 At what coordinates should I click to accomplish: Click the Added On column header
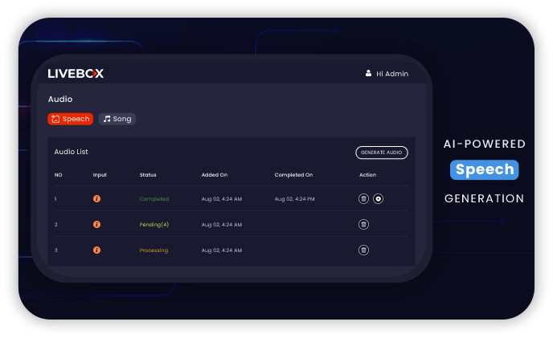215,175
